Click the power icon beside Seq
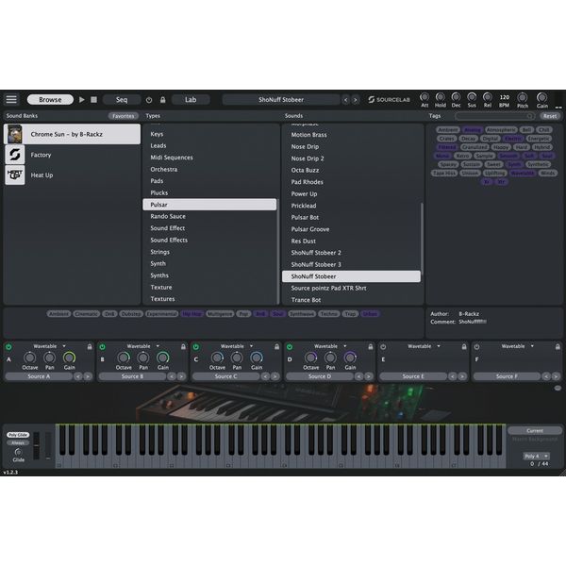Viewport: 566px width, 566px height. click(149, 100)
